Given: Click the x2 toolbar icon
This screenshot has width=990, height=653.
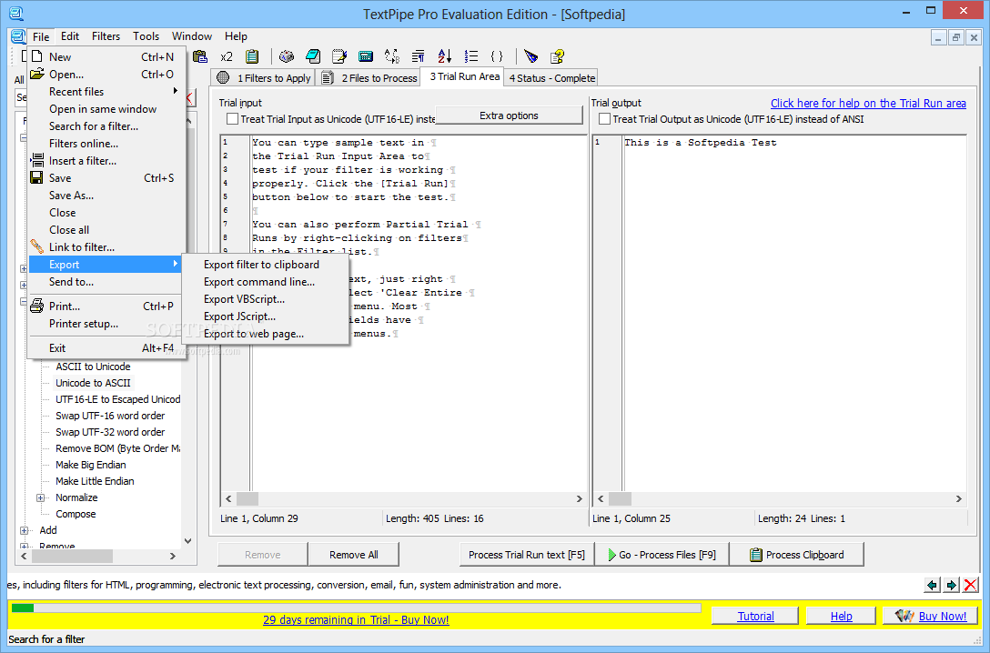Looking at the screenshot, I should (226, 56).
